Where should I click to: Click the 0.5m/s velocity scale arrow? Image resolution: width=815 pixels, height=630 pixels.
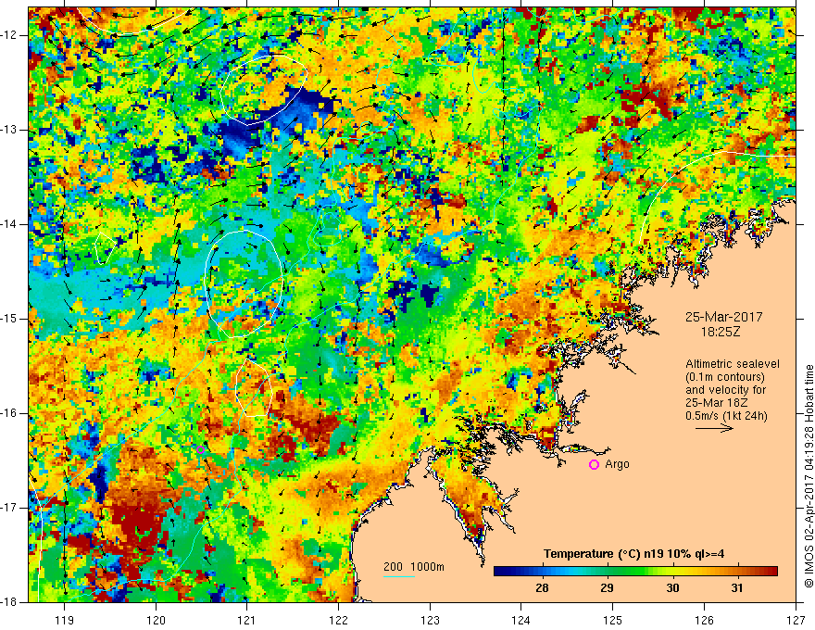point(714,428)
